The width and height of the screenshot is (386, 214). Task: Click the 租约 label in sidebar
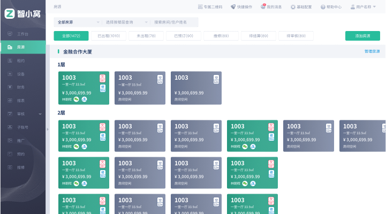click(x=21, y=60)
